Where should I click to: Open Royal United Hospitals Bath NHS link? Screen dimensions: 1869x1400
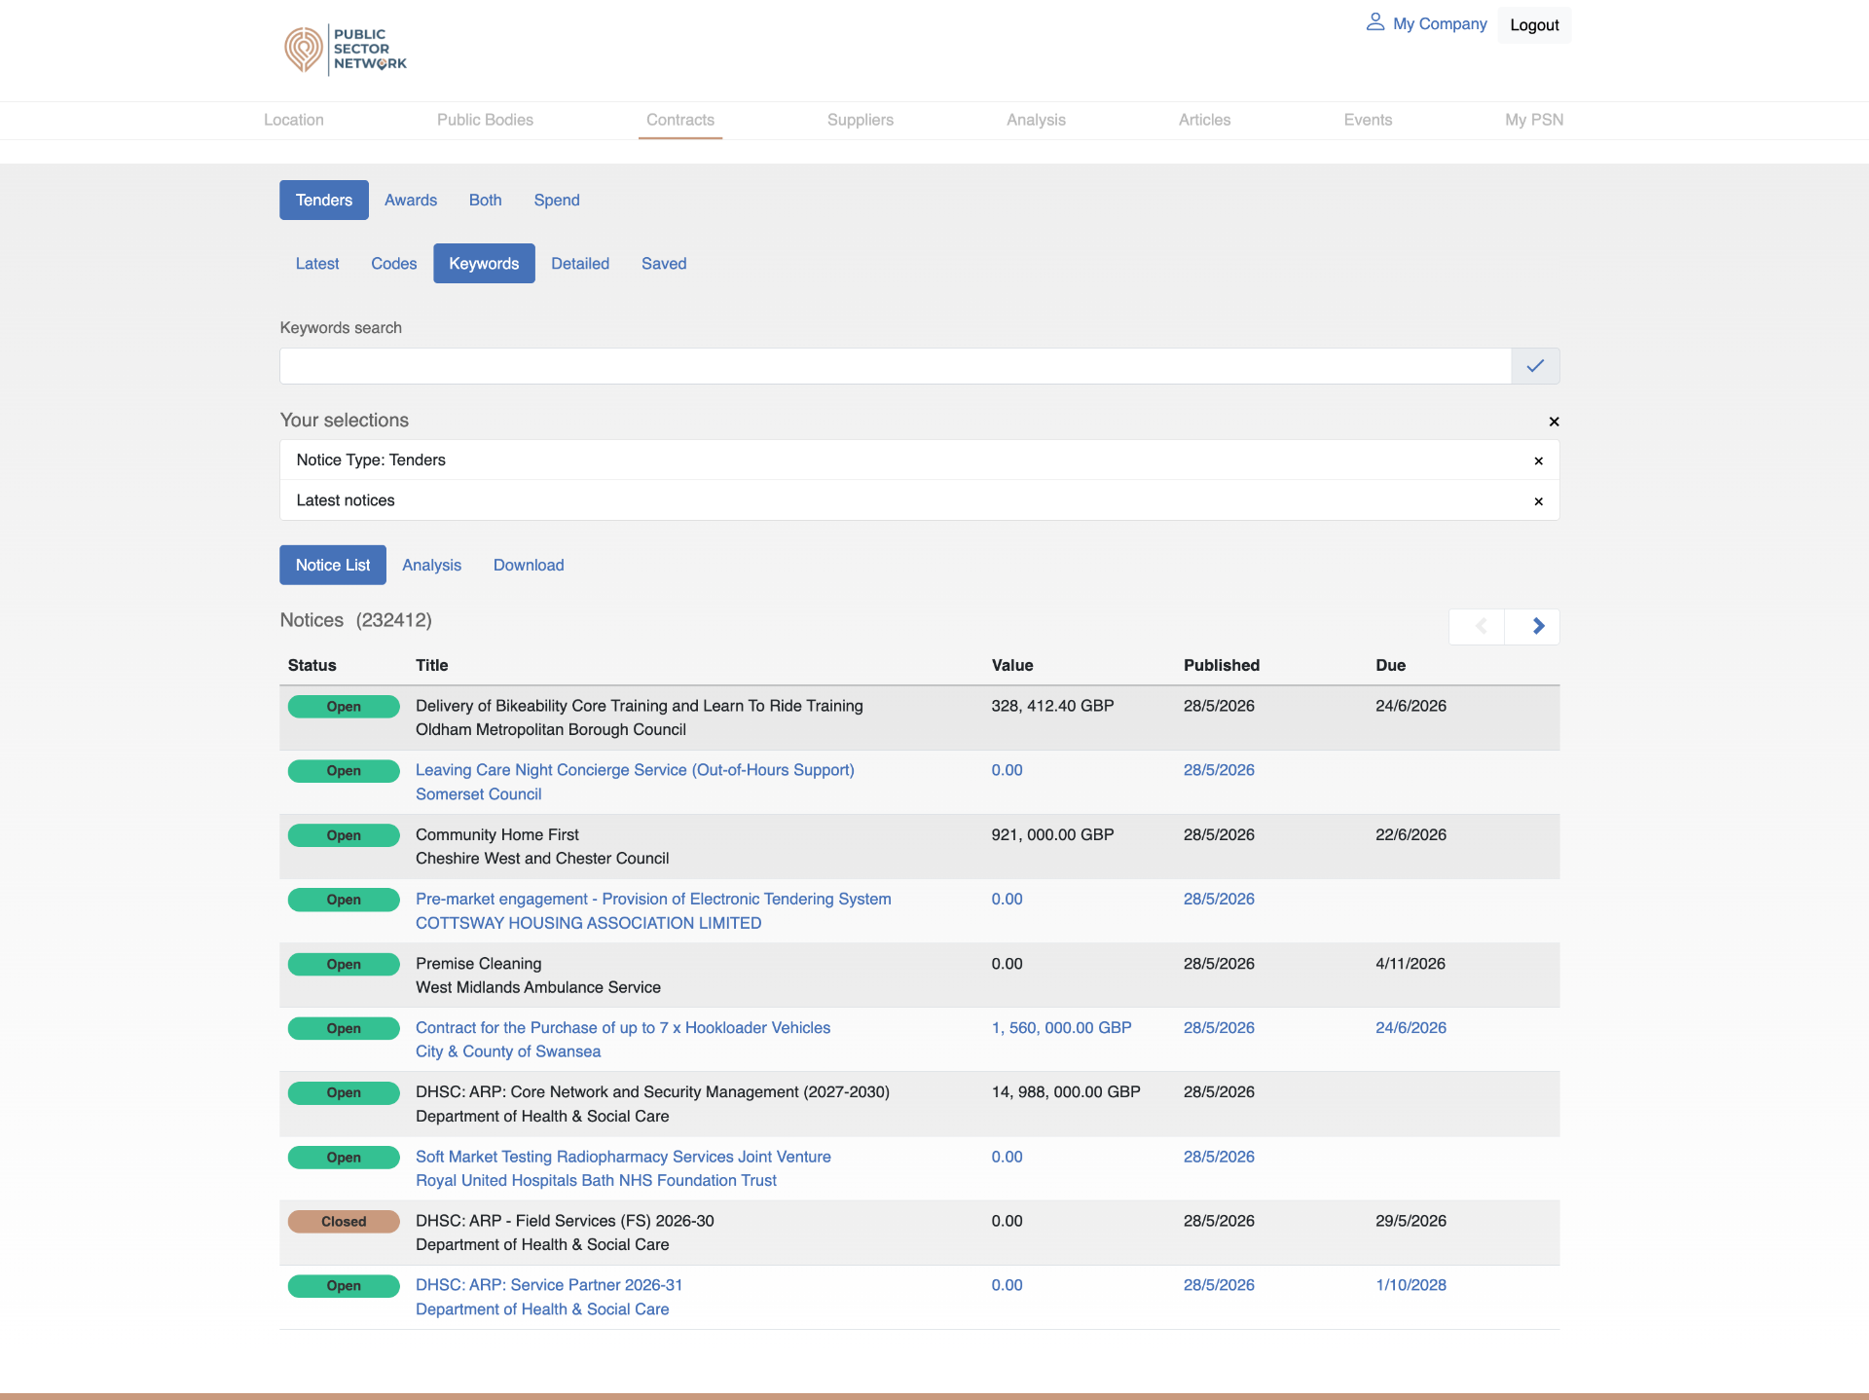(596, 1180)
